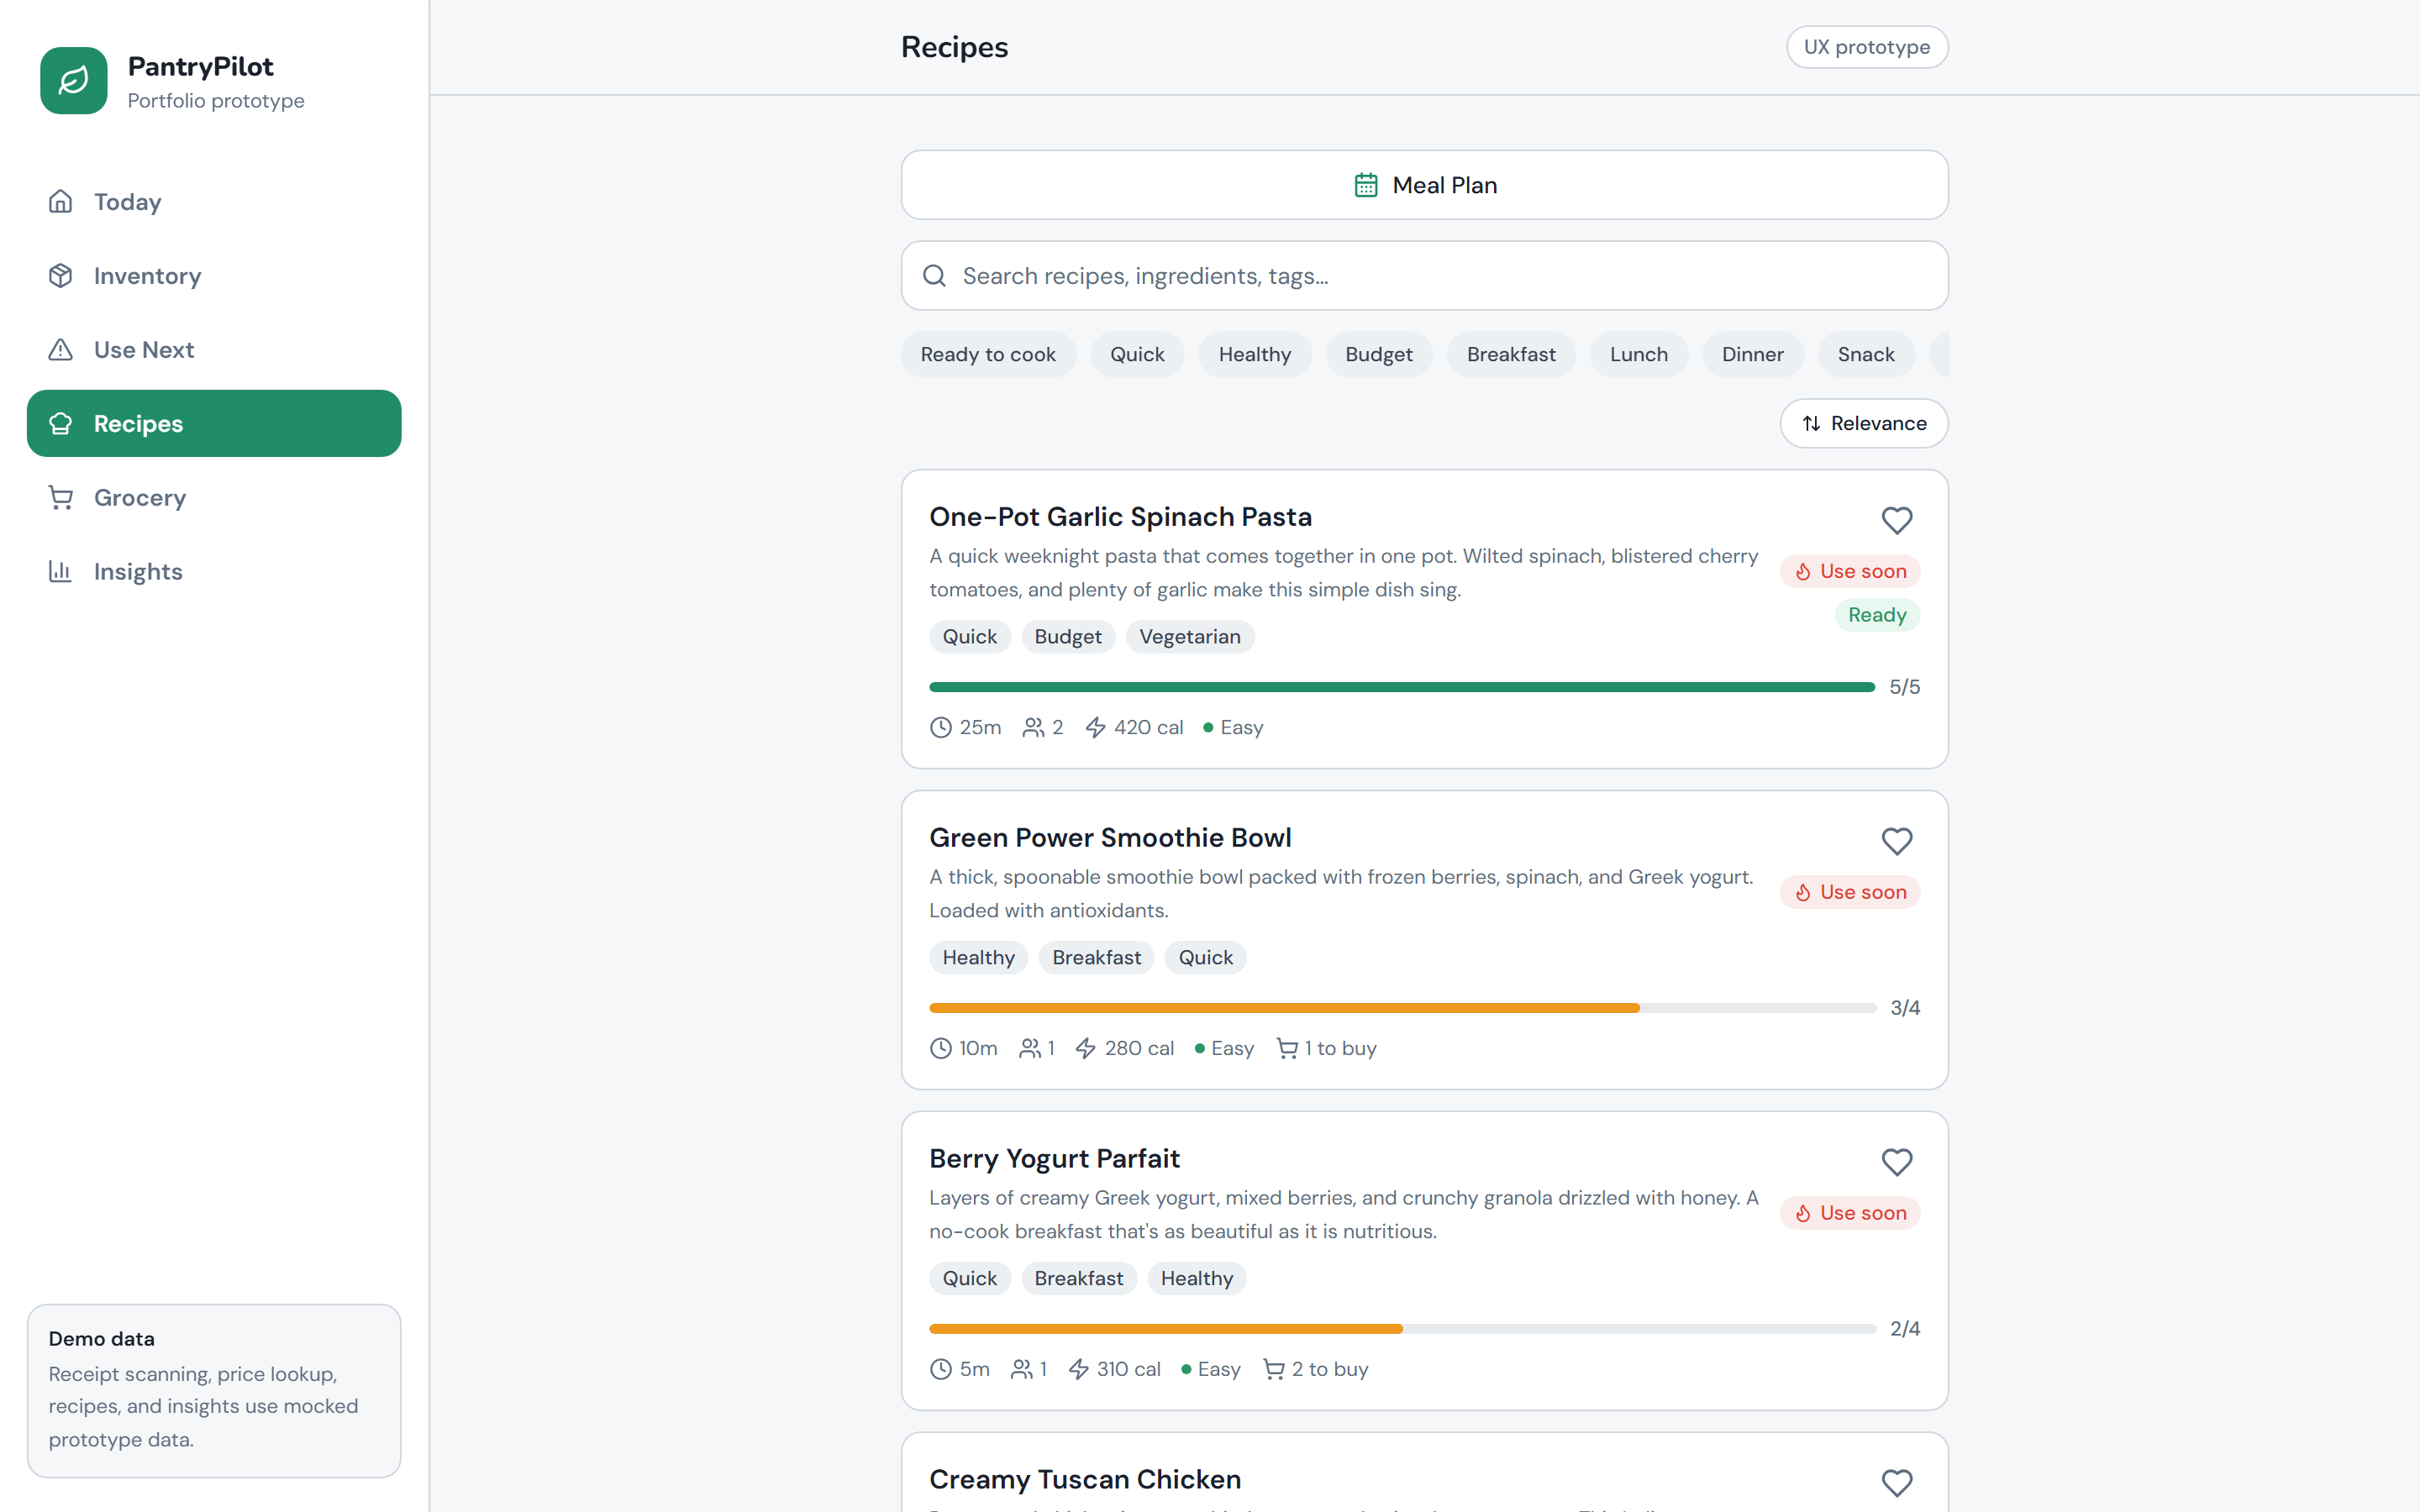
Task: Toggle the Breakfast filter chip
Action: click(x=1511, y=355)
